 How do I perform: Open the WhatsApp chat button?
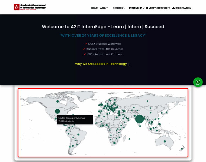pos(198,82)
